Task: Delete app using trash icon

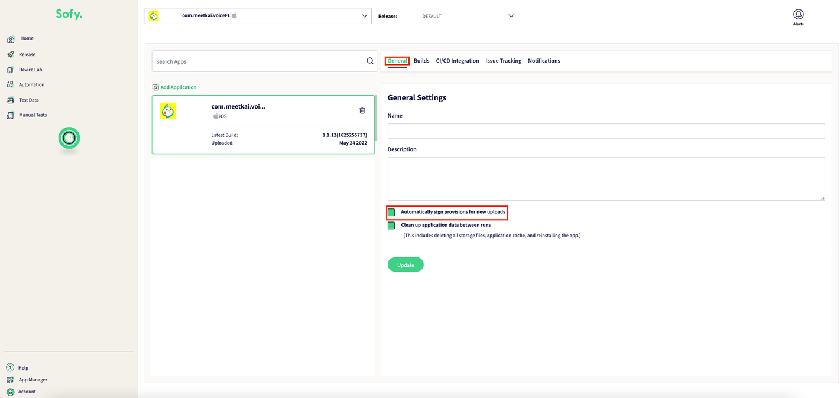Action: point(362,110)
